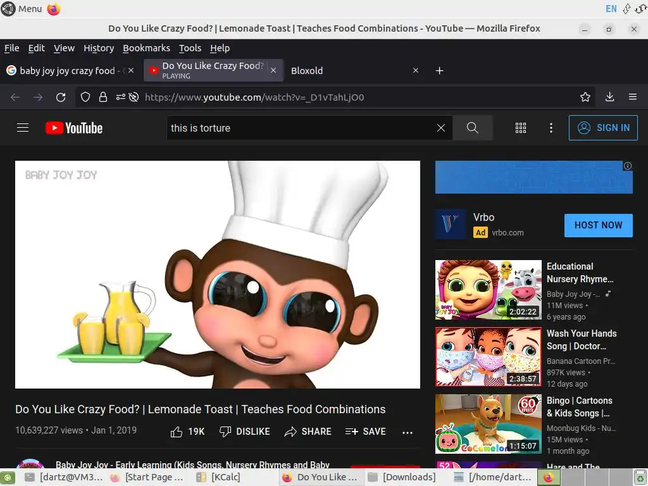Switch to /home/dart file manager taskbar item

pos(492,477)
